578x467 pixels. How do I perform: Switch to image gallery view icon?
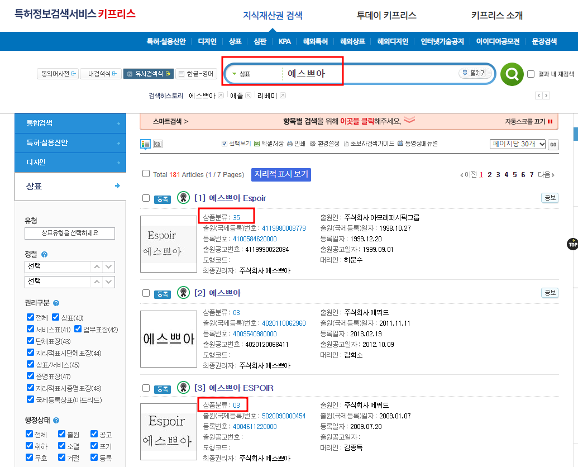[x=158, y=144]
